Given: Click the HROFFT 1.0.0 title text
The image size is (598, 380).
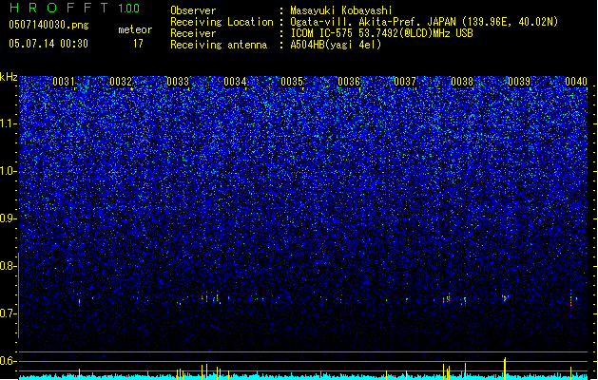Looking at the screenshot, I should [75, 8].
